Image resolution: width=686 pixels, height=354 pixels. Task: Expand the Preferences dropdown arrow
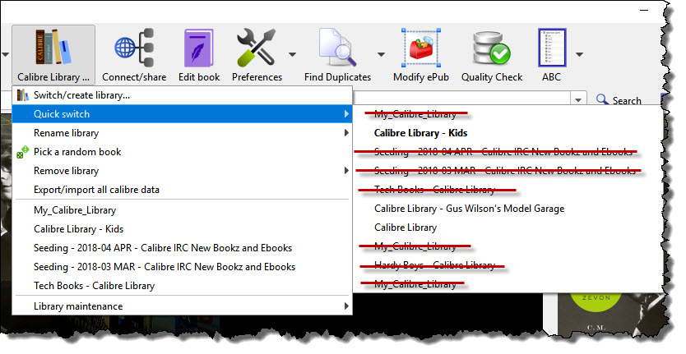tap(292, 55)
